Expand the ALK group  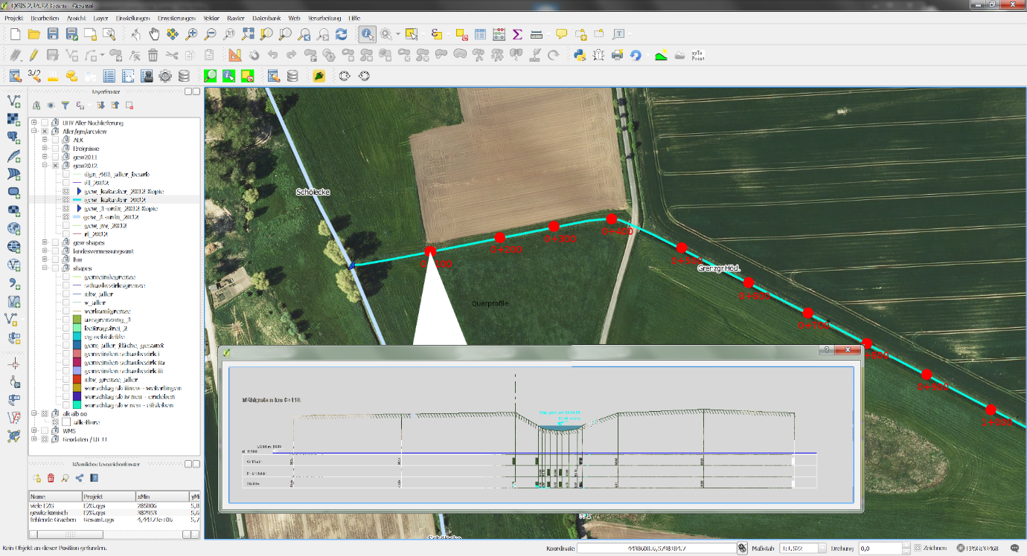tap(45, 140)
